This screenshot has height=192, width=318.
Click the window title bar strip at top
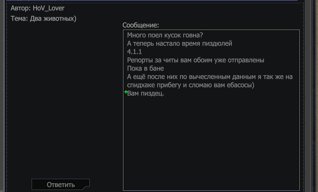(x=152, y=0)
